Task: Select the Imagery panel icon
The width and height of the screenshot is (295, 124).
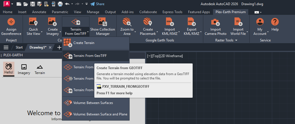Action: tap(24, 69)
